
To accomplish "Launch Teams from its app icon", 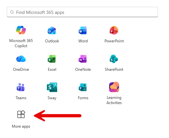I will tap(21, 87).
